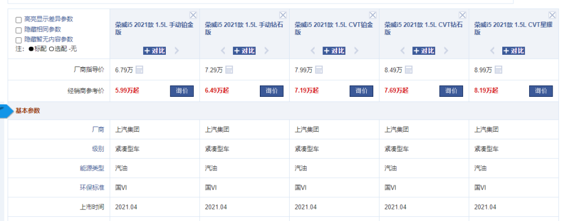
Task: Click dealer price 6.49万起
Action: [x=217, y=90]
